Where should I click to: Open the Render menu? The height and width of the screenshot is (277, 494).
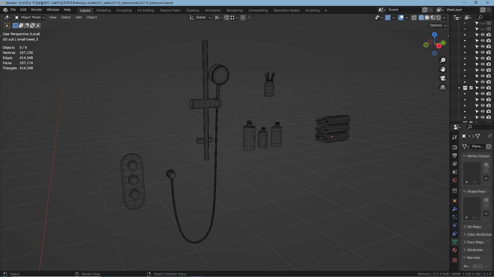37,9
